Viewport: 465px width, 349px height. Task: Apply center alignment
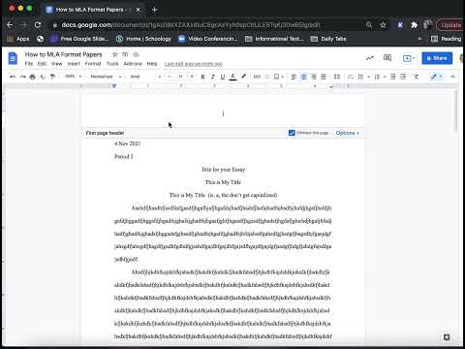(303, 77)
